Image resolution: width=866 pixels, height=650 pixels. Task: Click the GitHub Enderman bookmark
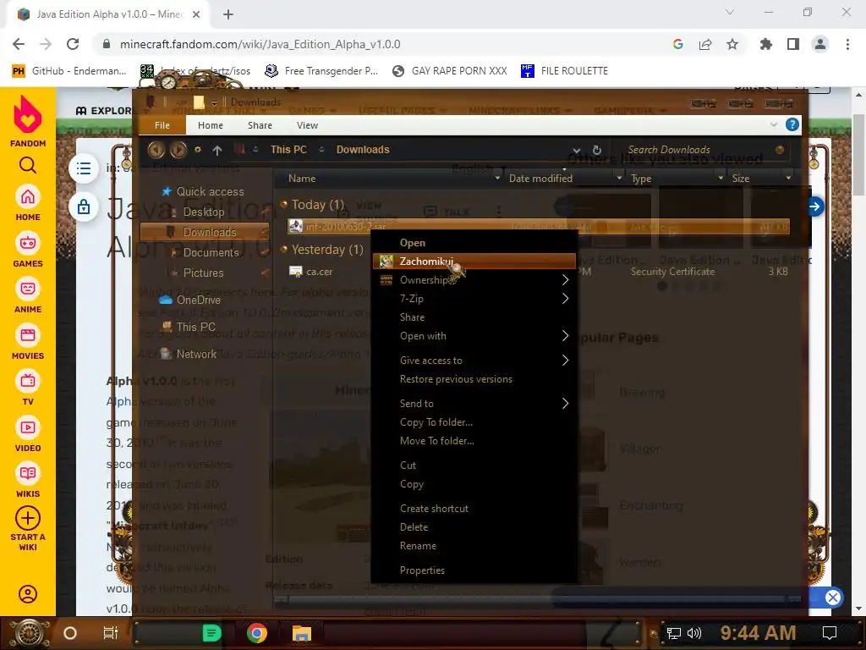click(x=69, y=71)
